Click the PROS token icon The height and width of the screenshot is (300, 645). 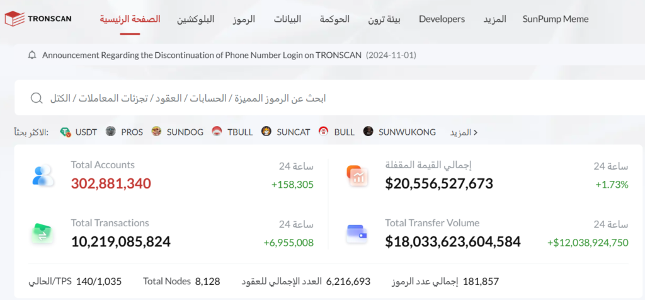[111, 132]
